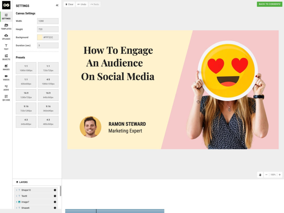Expand the Shape10 layer arrow
This screenshot has height=213, width=284.
16,190
